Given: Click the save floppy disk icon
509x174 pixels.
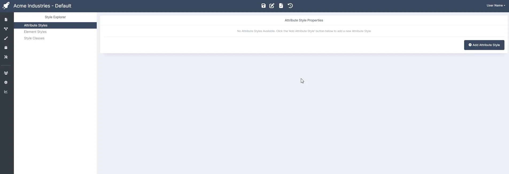Looking at the screenshot, I should coord(263,6).
